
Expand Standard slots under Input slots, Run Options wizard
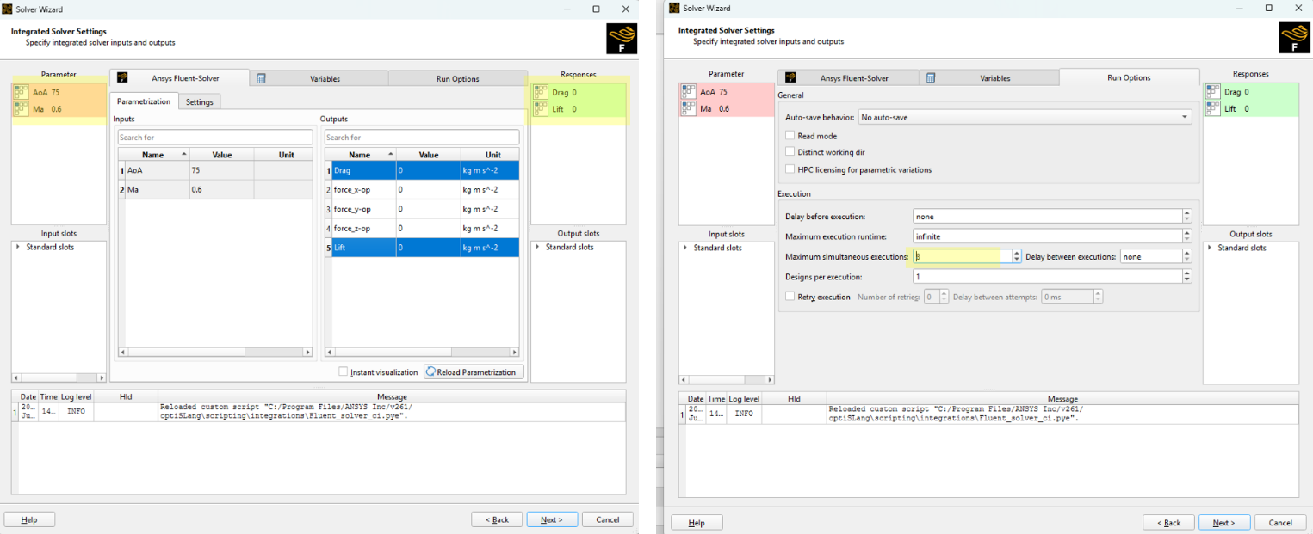coord(685,249)
